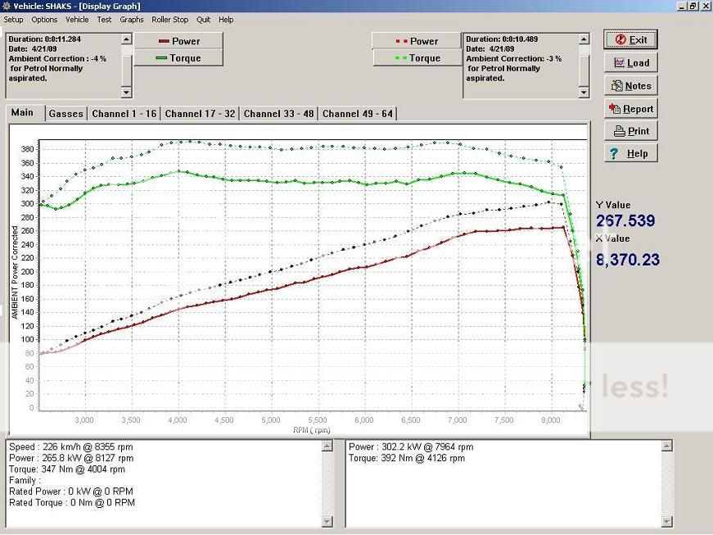The image size is (713, 535).
Task: Open the Channel 33 - 48 tab
Action: [x=279, y=114]
